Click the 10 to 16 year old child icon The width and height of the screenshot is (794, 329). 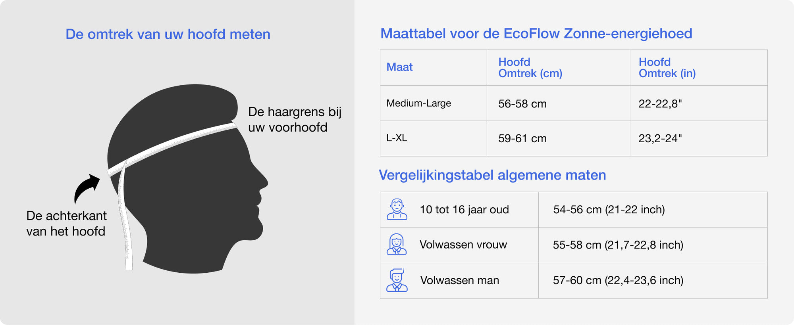coord(397,209)
